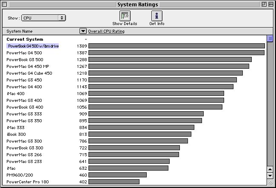Click the 402 rating value
Image resolution: width=276 pixels, height=188 pixels.
pos(83,182)
